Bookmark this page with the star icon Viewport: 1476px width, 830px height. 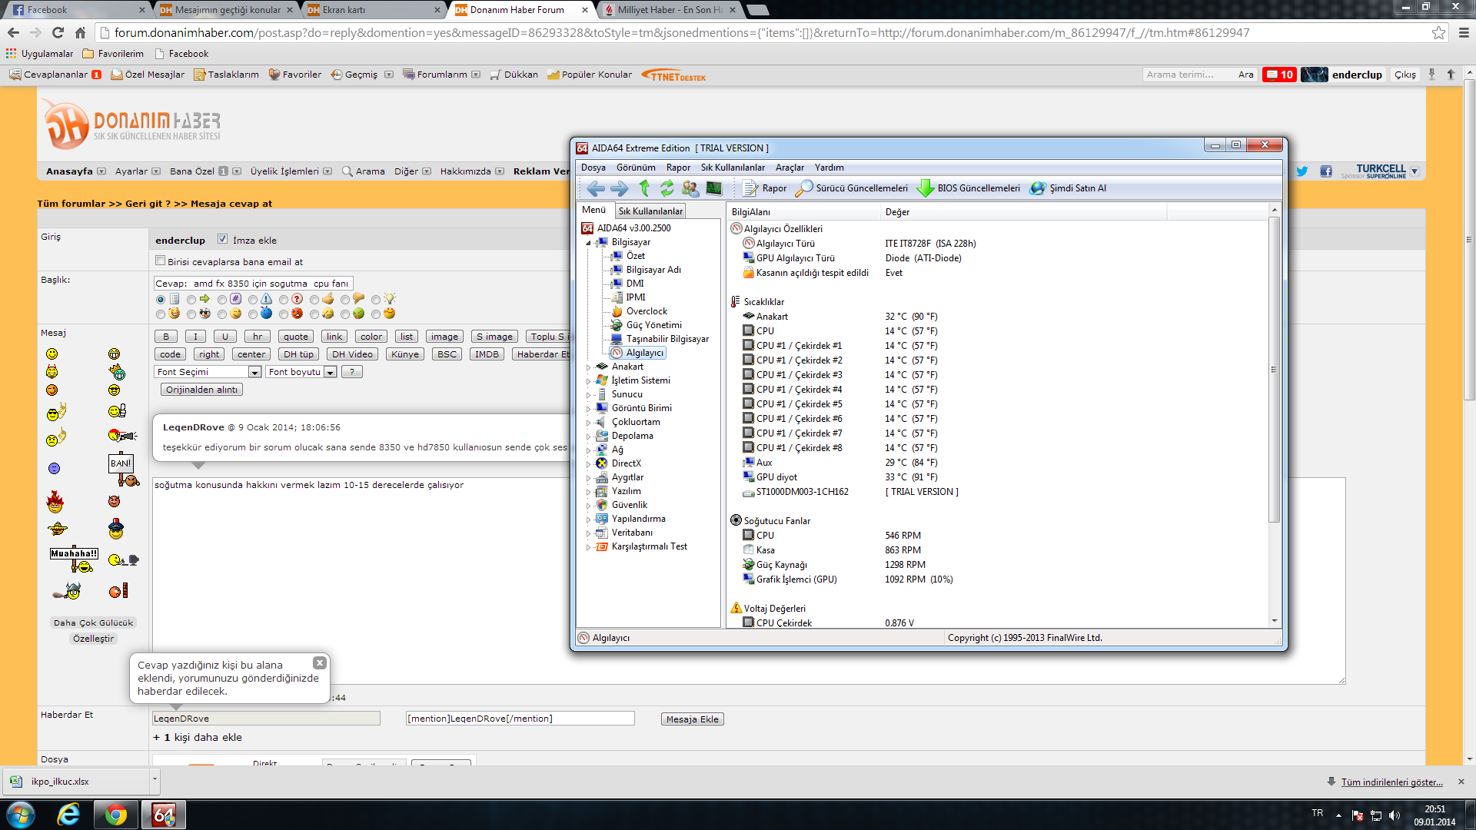tap(1438, 32)
